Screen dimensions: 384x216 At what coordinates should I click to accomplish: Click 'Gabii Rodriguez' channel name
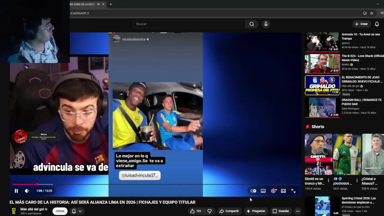click(x=351, y=108)
